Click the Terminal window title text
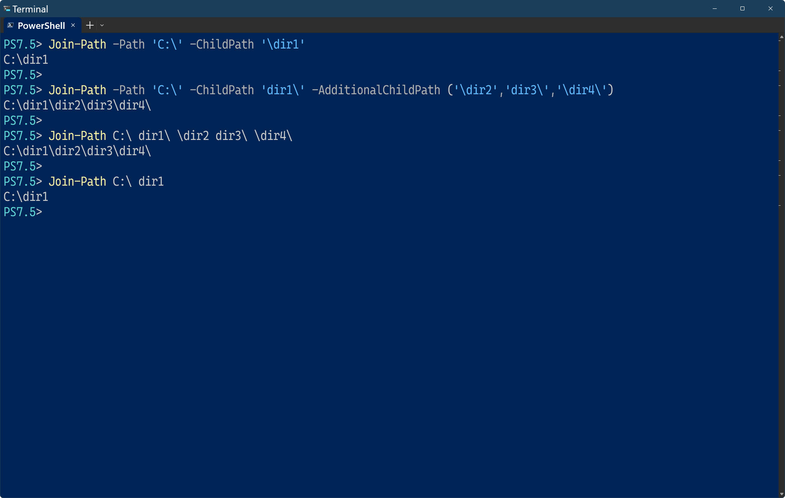The width and height of the screenshot is (785, 498). pyautogui.click(x=30, y=9)
